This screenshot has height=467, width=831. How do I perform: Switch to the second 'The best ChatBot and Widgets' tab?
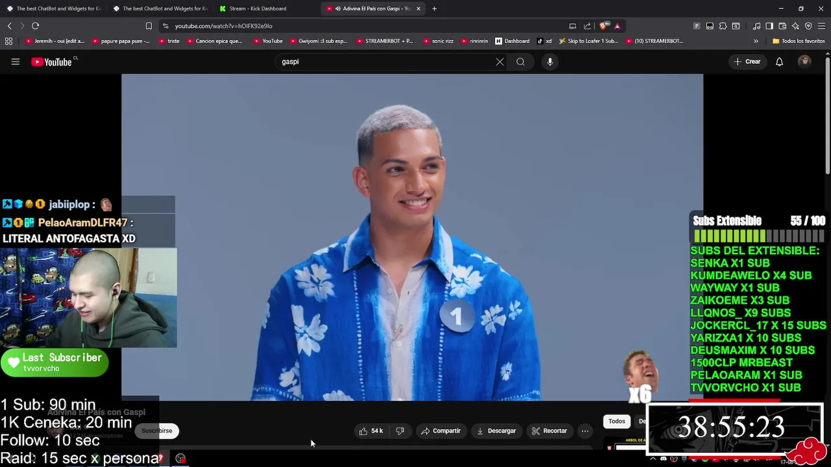(160, 8)
